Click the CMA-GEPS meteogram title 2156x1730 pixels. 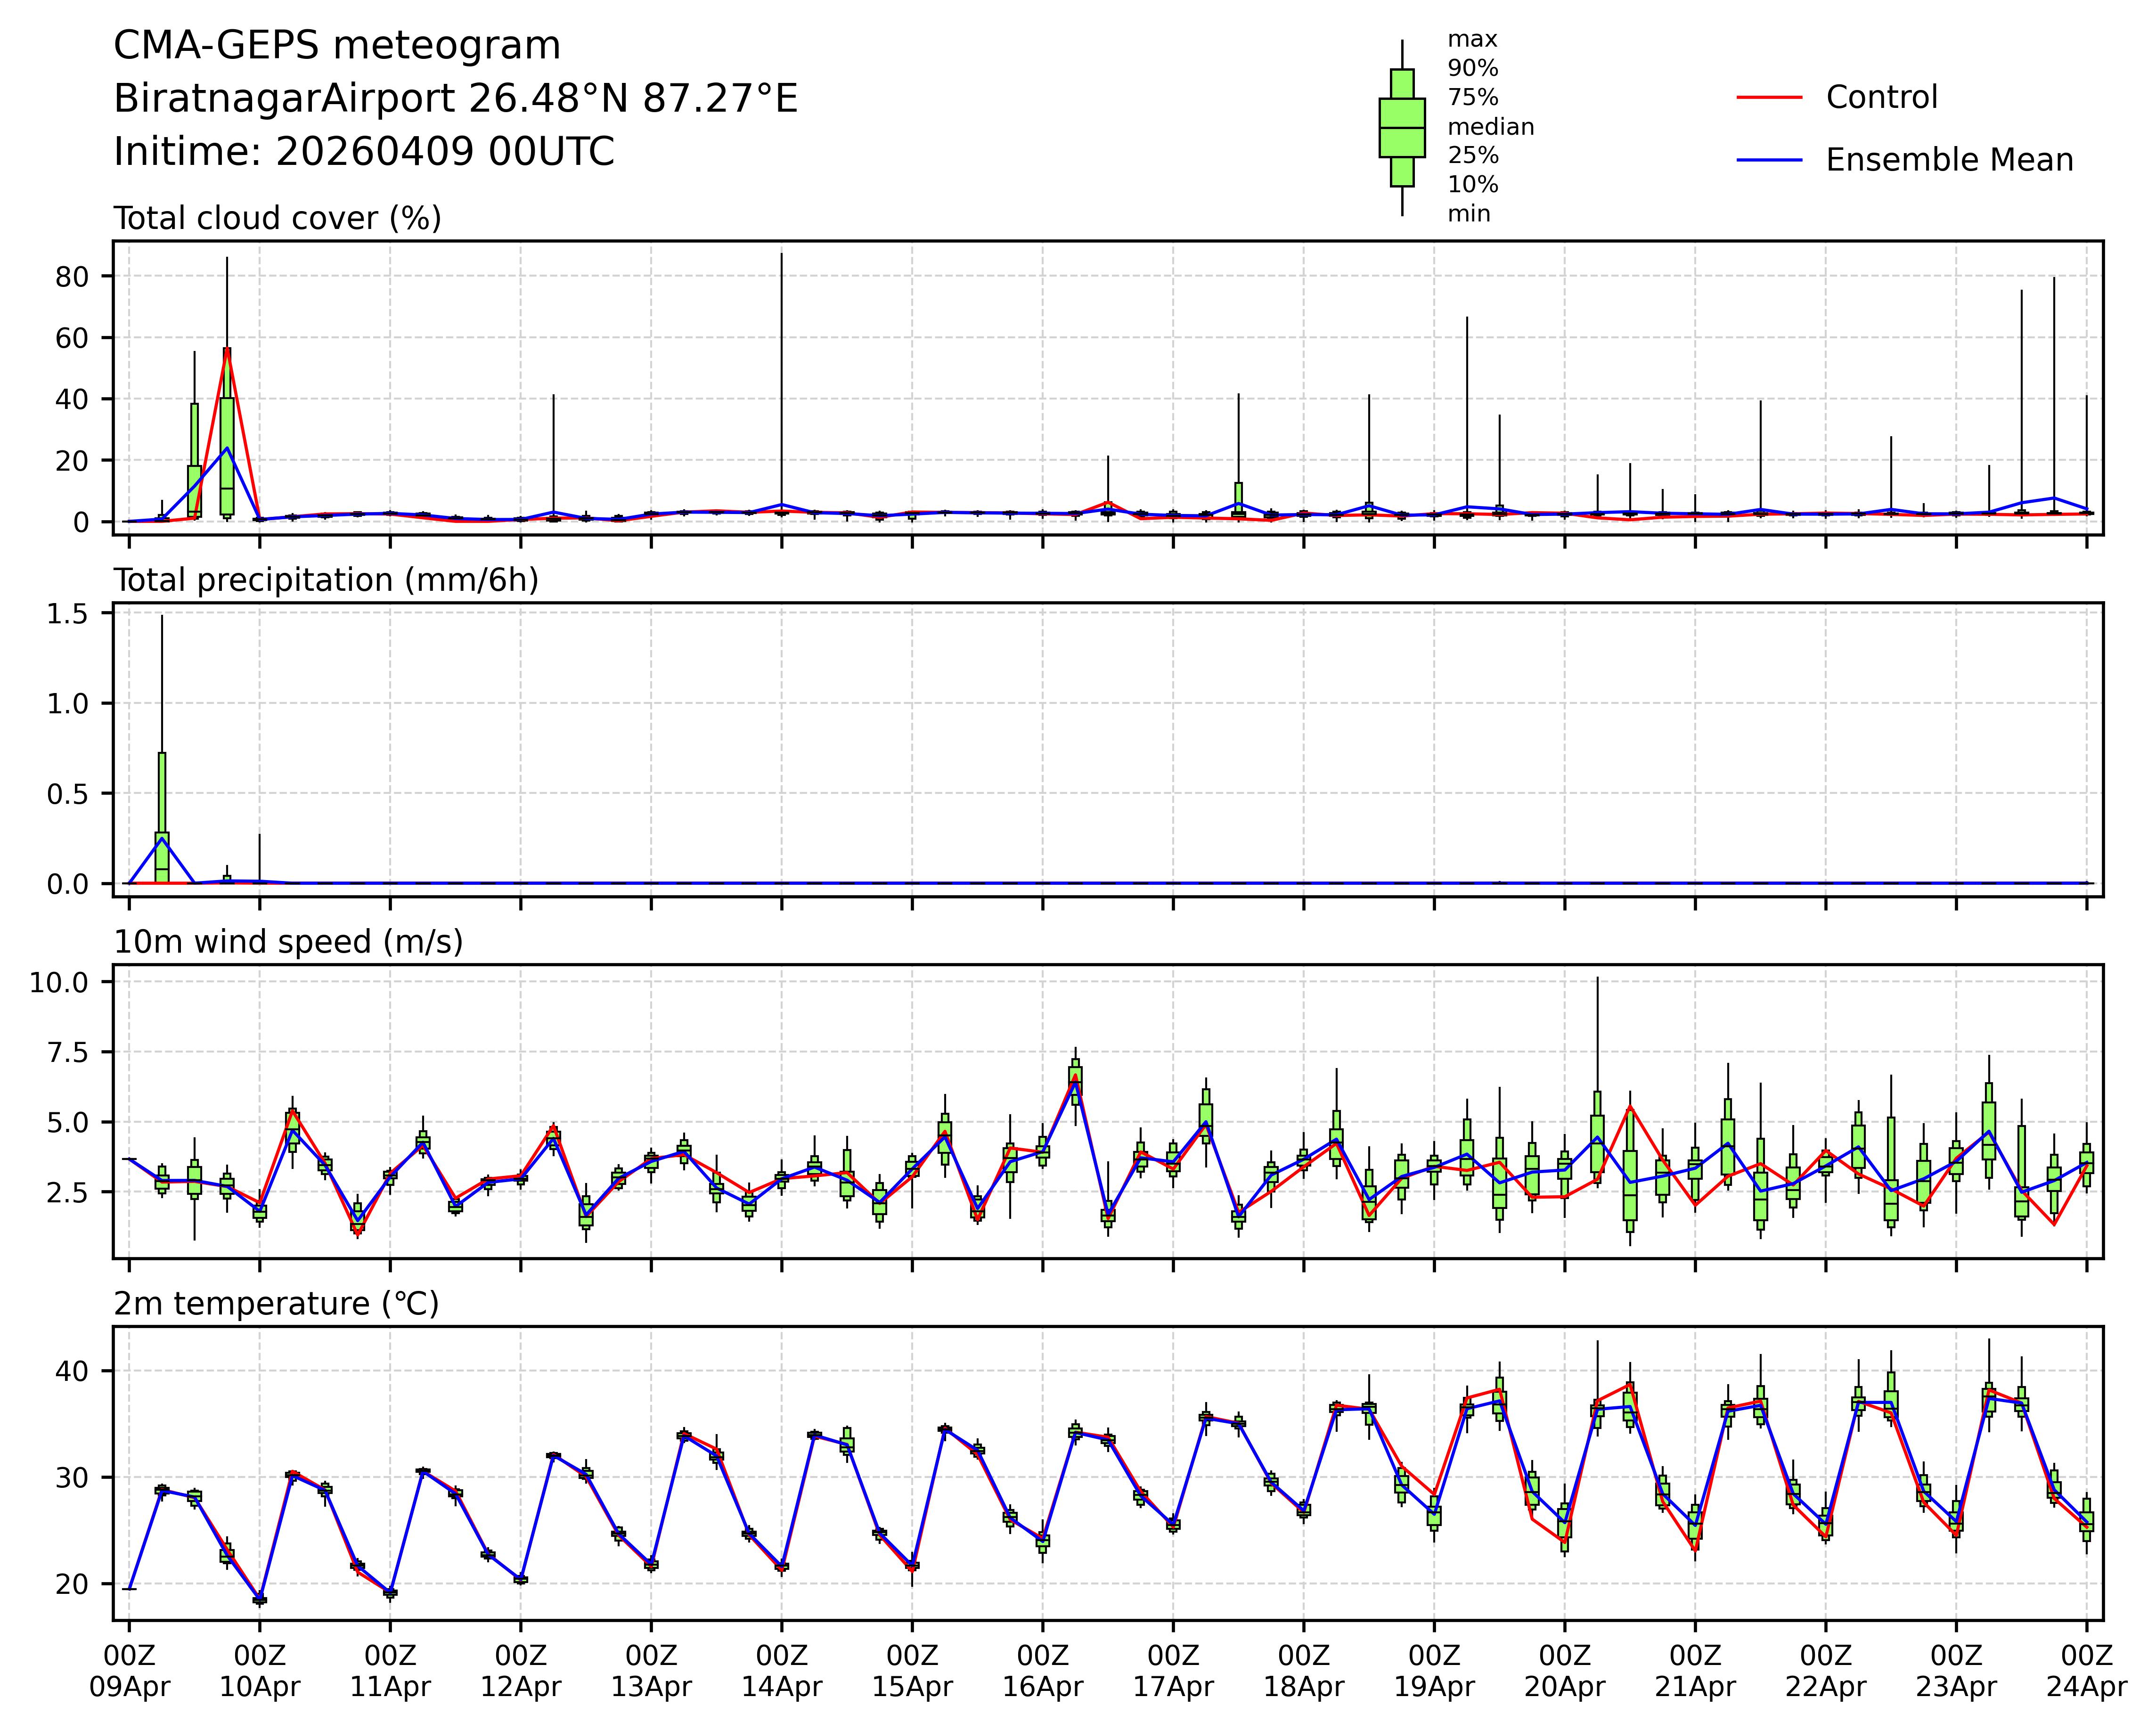coord(337,46)
